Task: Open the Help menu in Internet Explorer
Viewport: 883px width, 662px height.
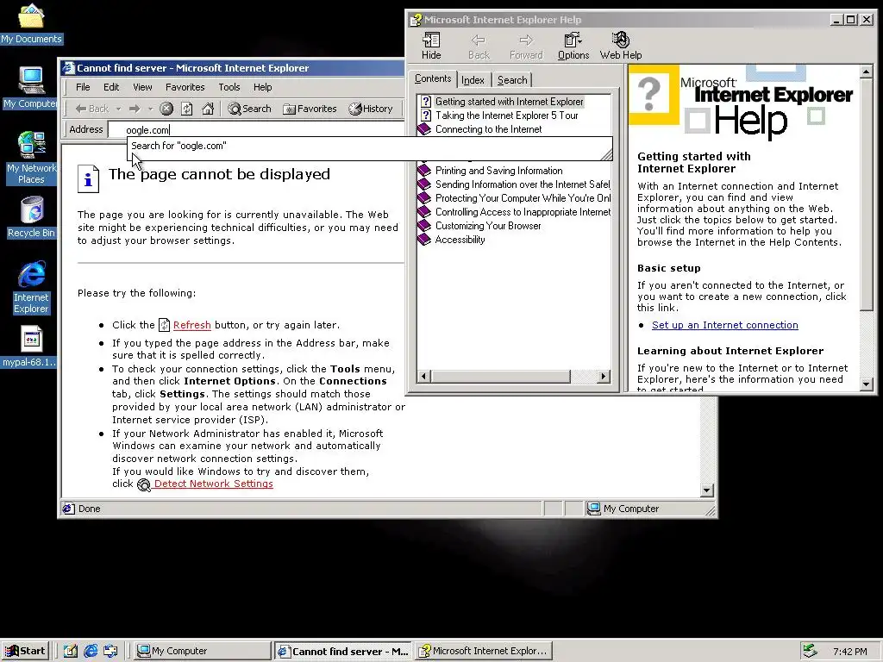Action: click(262, 87)
